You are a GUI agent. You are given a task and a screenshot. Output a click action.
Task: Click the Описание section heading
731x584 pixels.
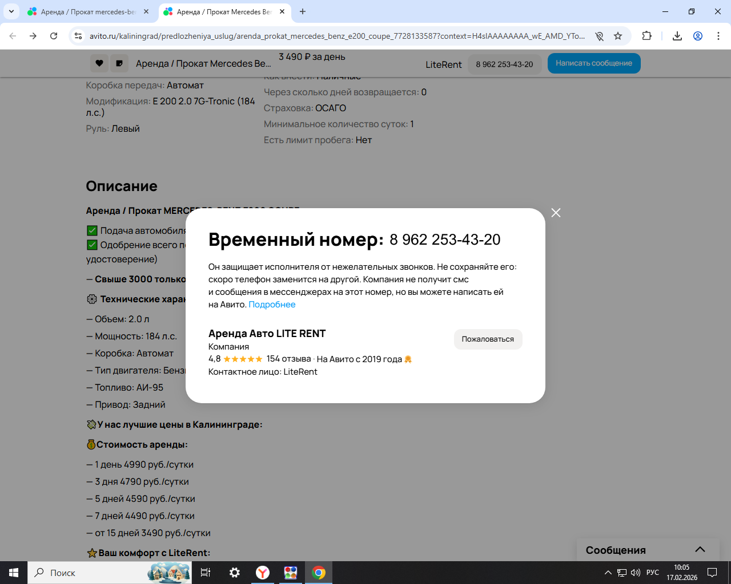pos(122,186)
